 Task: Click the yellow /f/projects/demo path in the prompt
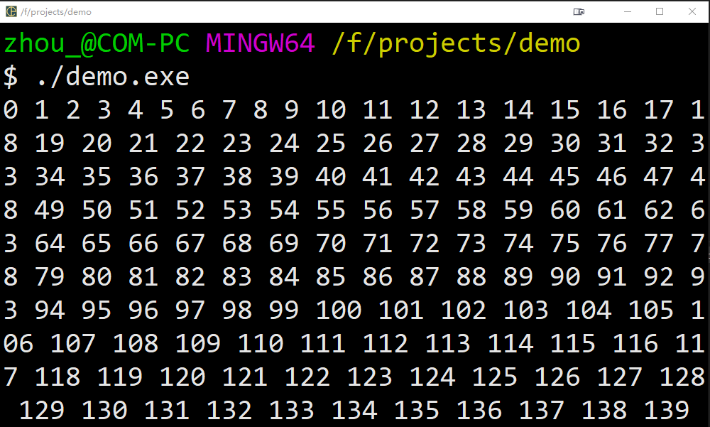coord(456,45)
